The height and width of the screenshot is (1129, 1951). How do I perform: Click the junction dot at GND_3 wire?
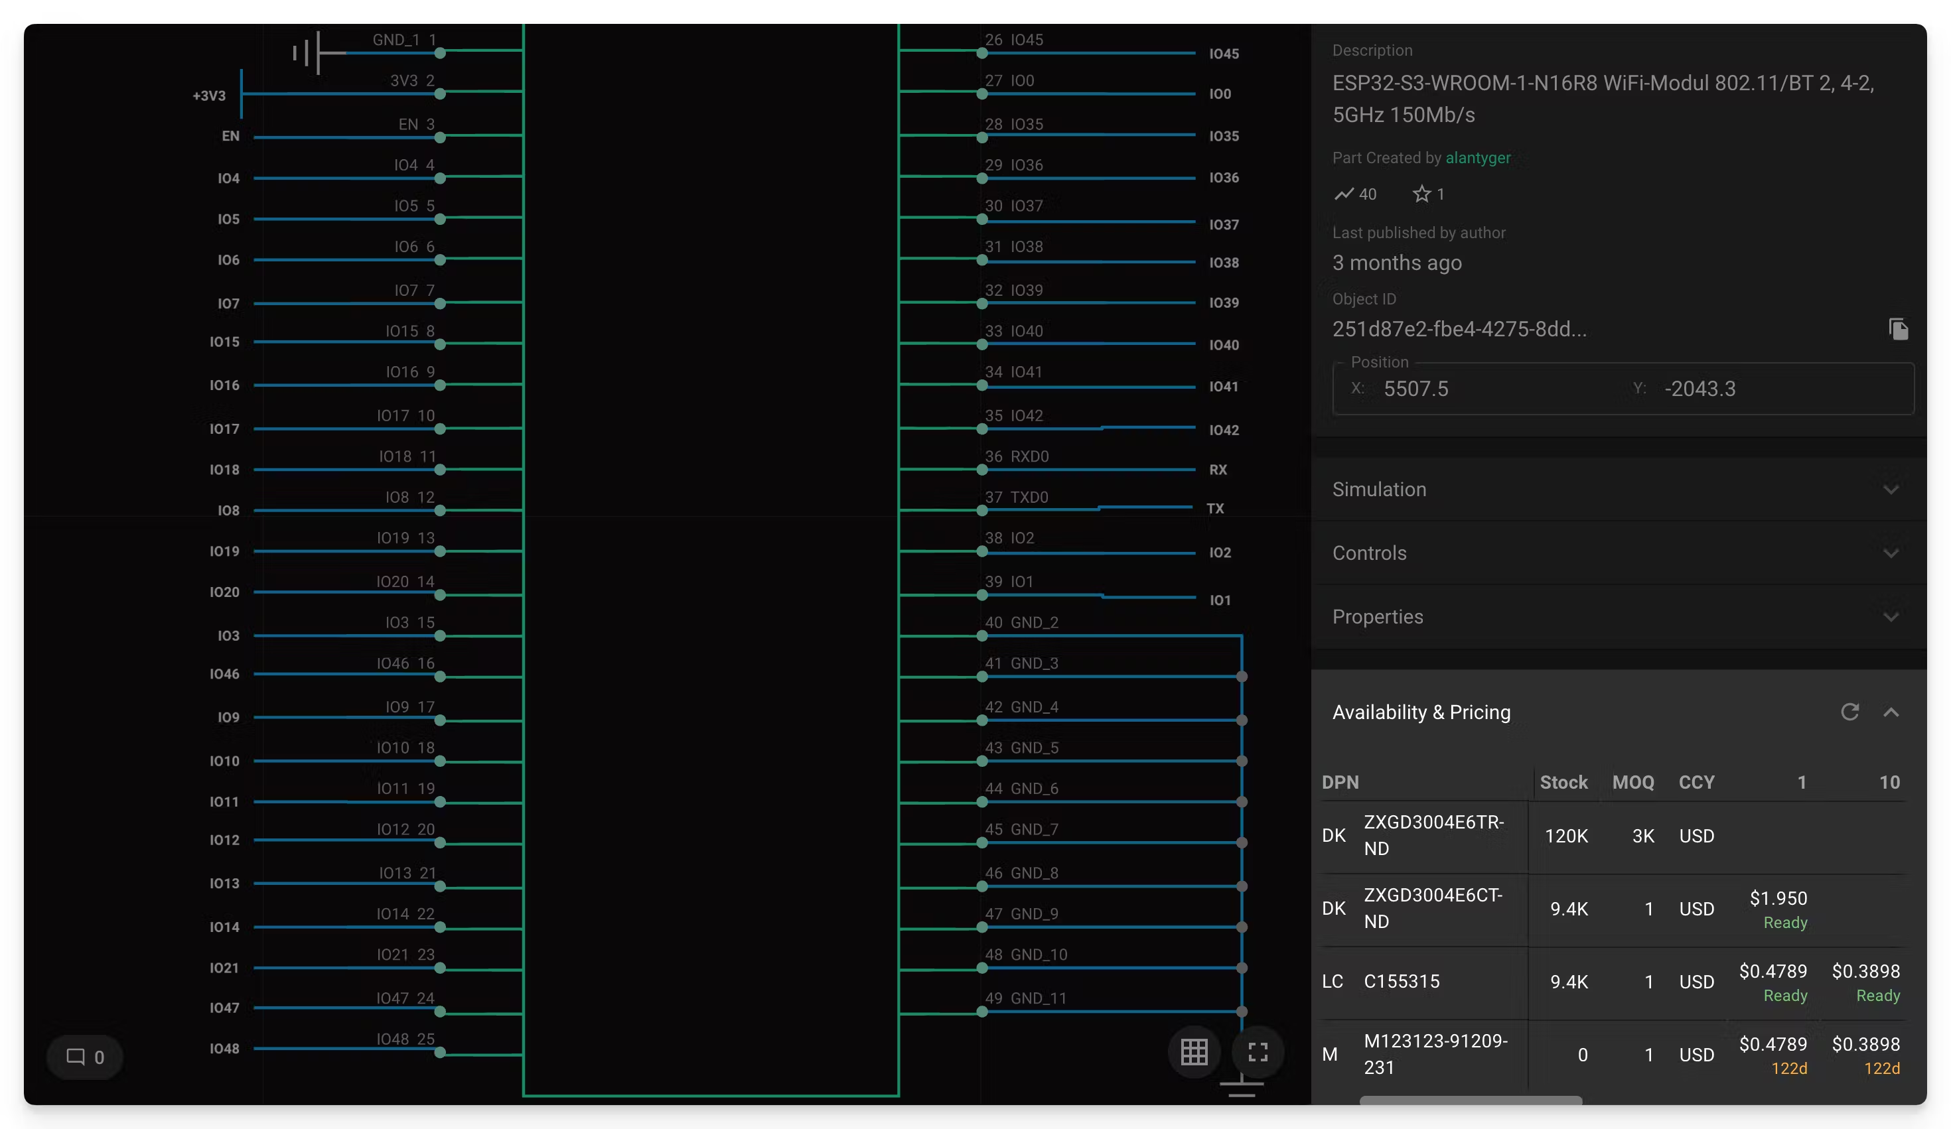1241,677
